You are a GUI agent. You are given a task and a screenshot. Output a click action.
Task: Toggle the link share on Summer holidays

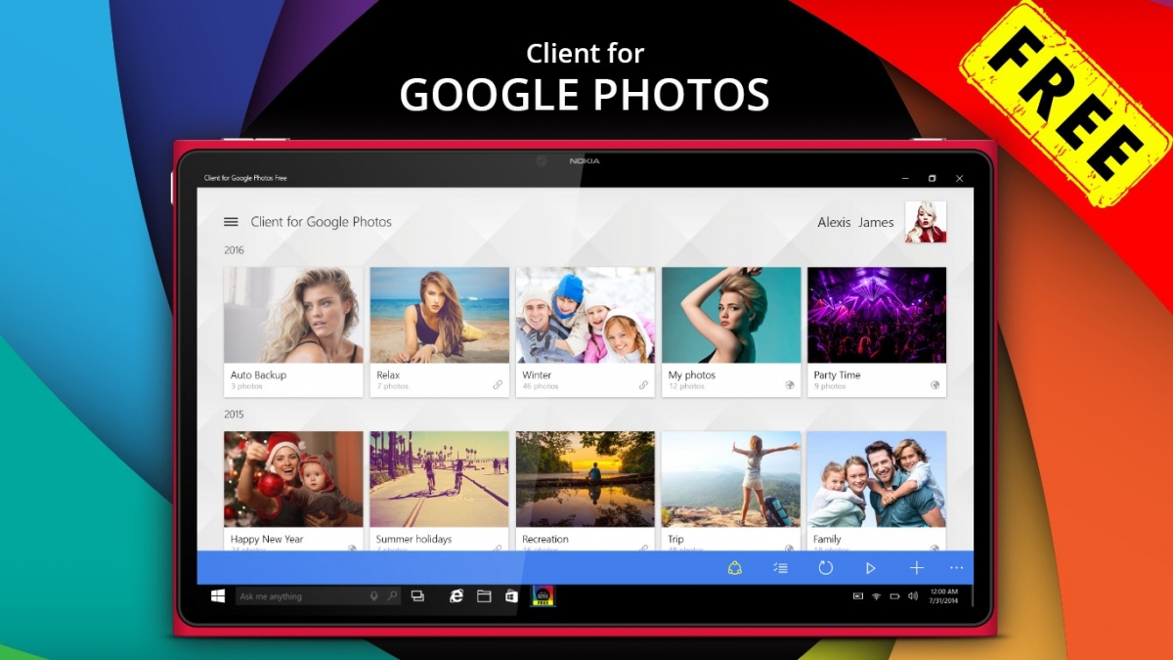point(499,548)
